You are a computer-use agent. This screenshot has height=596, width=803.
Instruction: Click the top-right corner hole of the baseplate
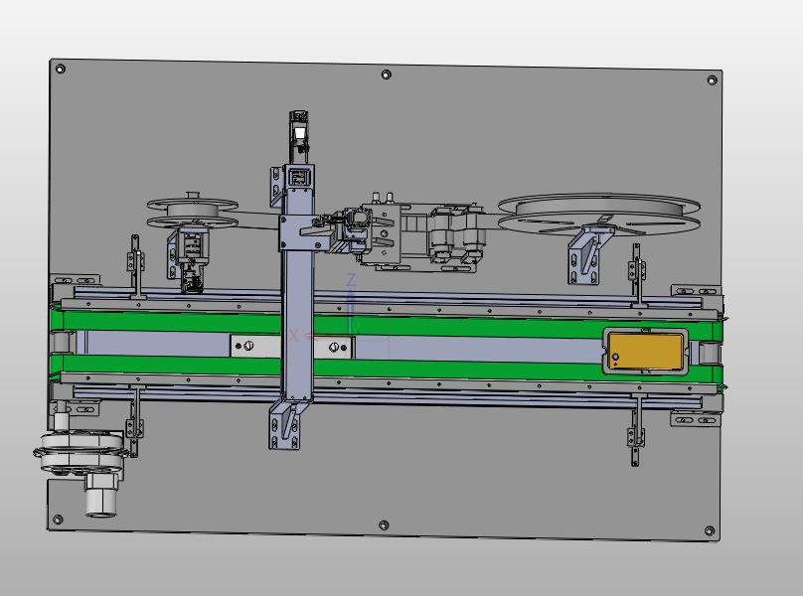(x=712, y=79)
